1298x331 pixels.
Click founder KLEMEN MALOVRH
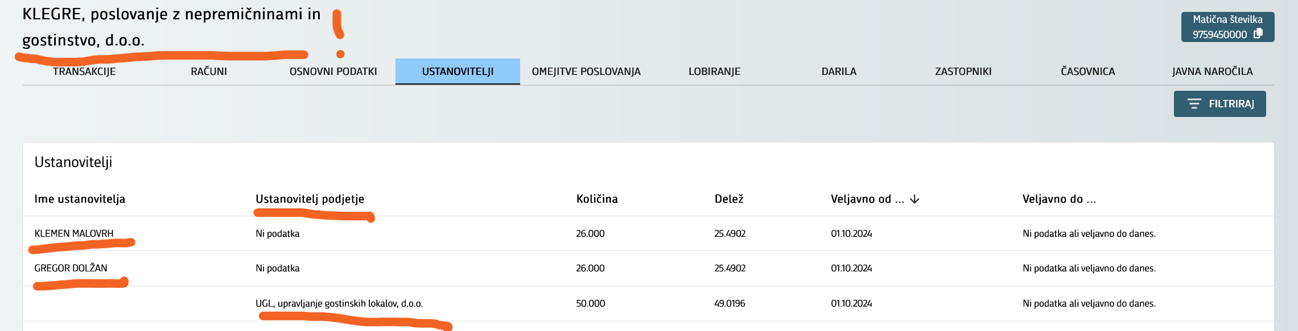point(74,233)
